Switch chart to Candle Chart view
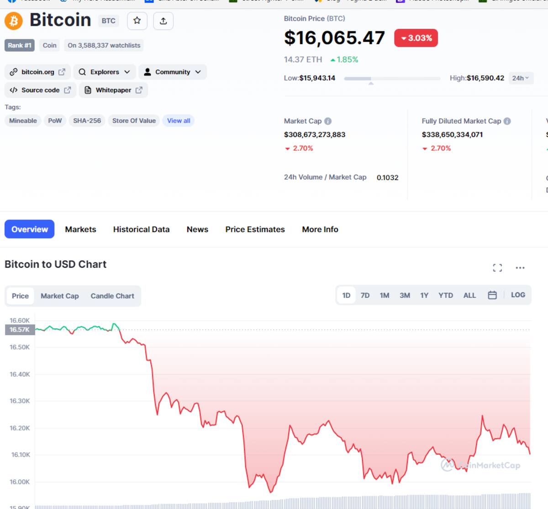 pyautogui.click(x=112, y=296)
